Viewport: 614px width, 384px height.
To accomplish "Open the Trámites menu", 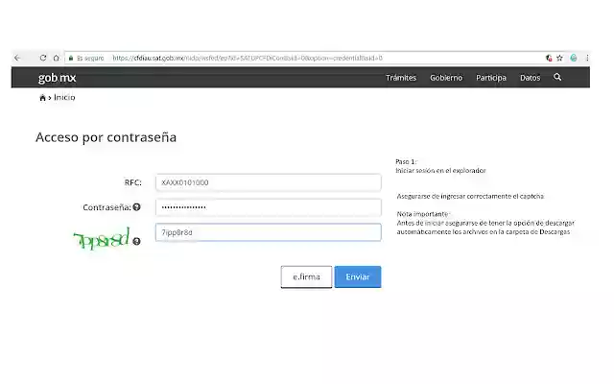I will click(x=401, y=78).
